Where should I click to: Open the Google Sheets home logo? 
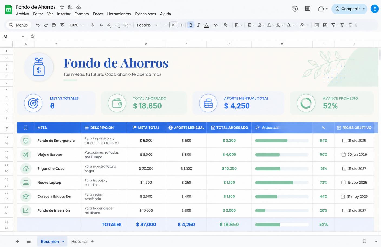[x=9, y=10]
